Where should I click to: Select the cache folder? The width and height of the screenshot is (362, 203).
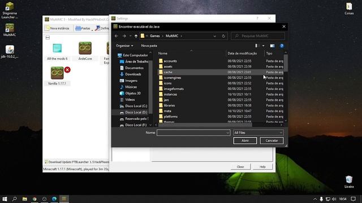(x=221, y=72)
